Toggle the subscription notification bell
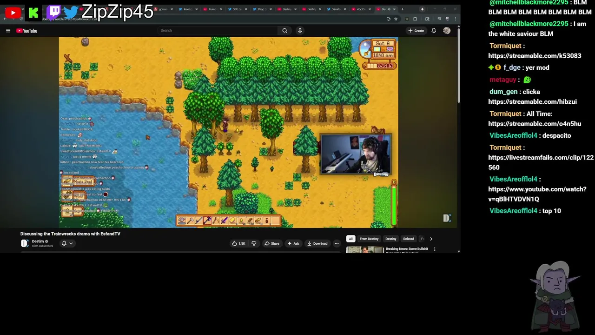Screen dimensions: 595x335 pyautogui.click(x=64, y=243)
